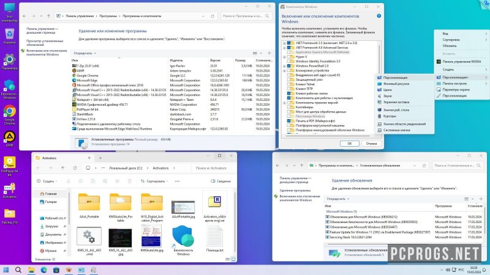This screenshot has width=490, height=275.
Task: Toggle the .NET Framework 3.5 checkbox
Action: (288, 43)
